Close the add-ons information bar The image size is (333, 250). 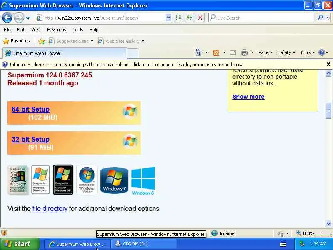tap(328, 64)
